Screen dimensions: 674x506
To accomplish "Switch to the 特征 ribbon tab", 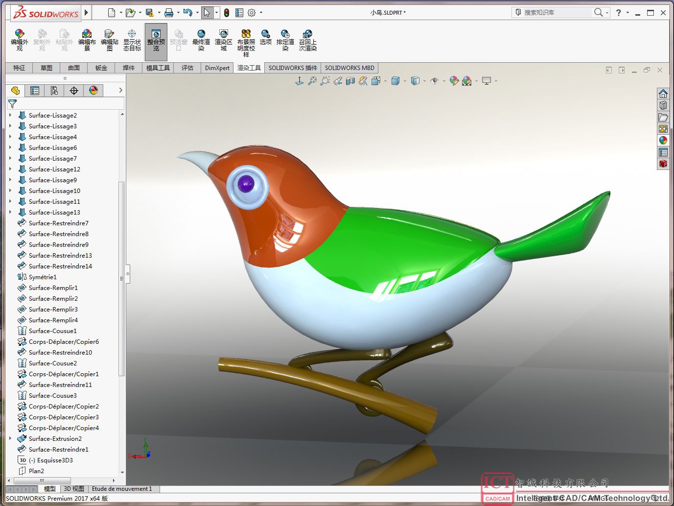I will (x=19, y=68).
